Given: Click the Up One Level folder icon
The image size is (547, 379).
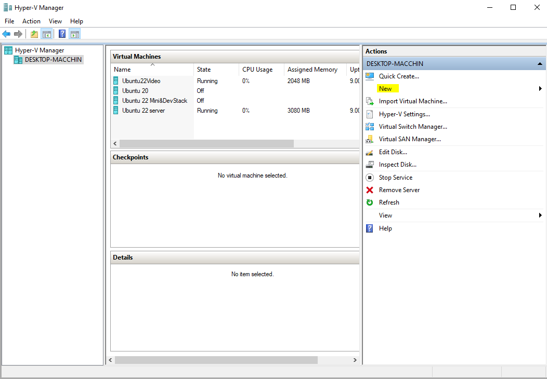Looking at the screenshot, I should pyautogui.click(x=34, y=34).
